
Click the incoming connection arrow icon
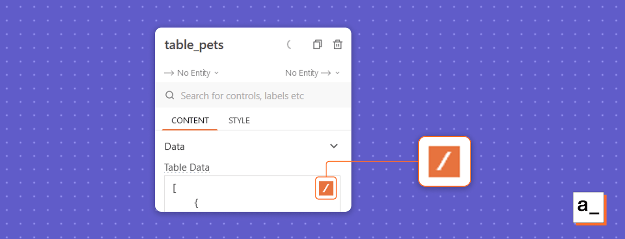coord(169,72)
